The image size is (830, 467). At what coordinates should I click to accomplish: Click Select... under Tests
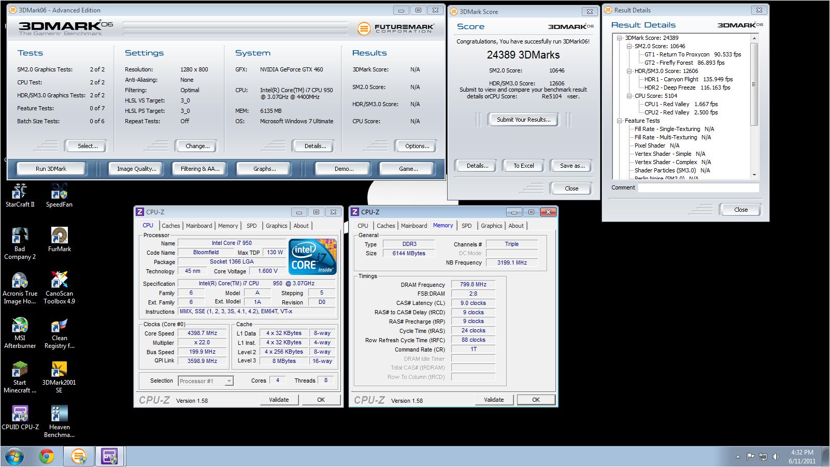88,146
